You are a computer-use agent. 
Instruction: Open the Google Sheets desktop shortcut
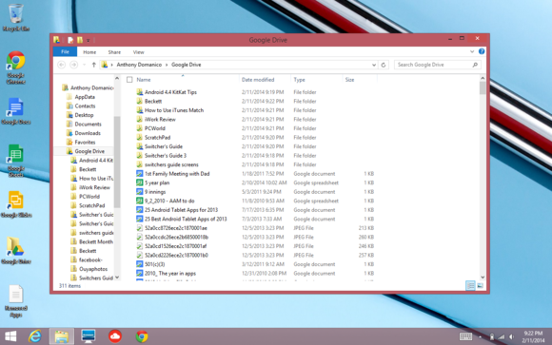tap(16, 160)
